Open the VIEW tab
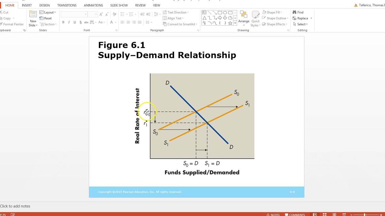This screenshot has height=216, width=385. click(x=156, y=5)
